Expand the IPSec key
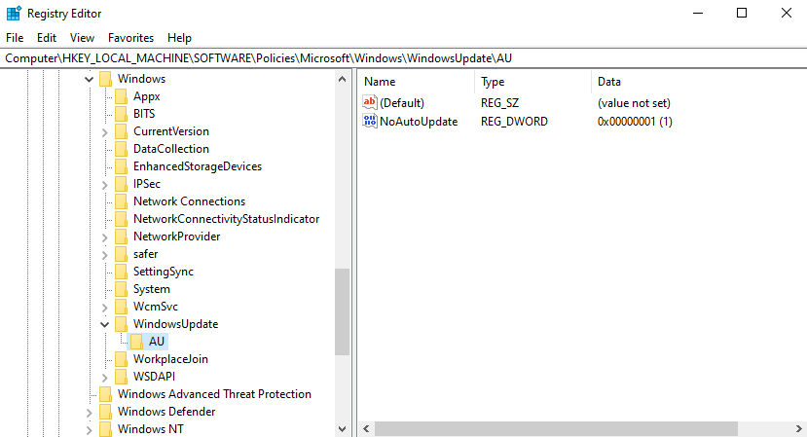 [104, 185]
